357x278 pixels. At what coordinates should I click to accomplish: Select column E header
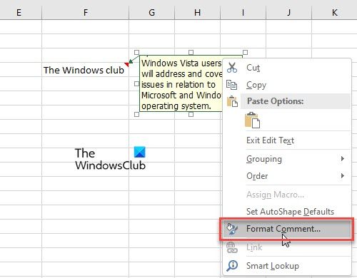21,12
